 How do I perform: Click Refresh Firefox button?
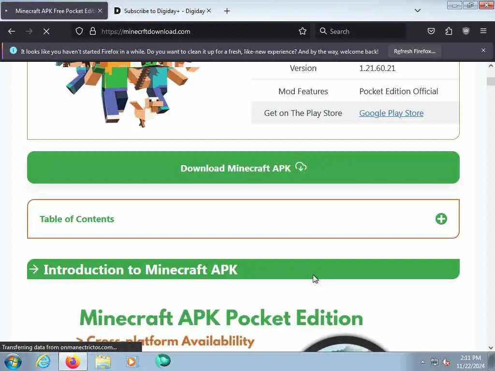(414, 51)
